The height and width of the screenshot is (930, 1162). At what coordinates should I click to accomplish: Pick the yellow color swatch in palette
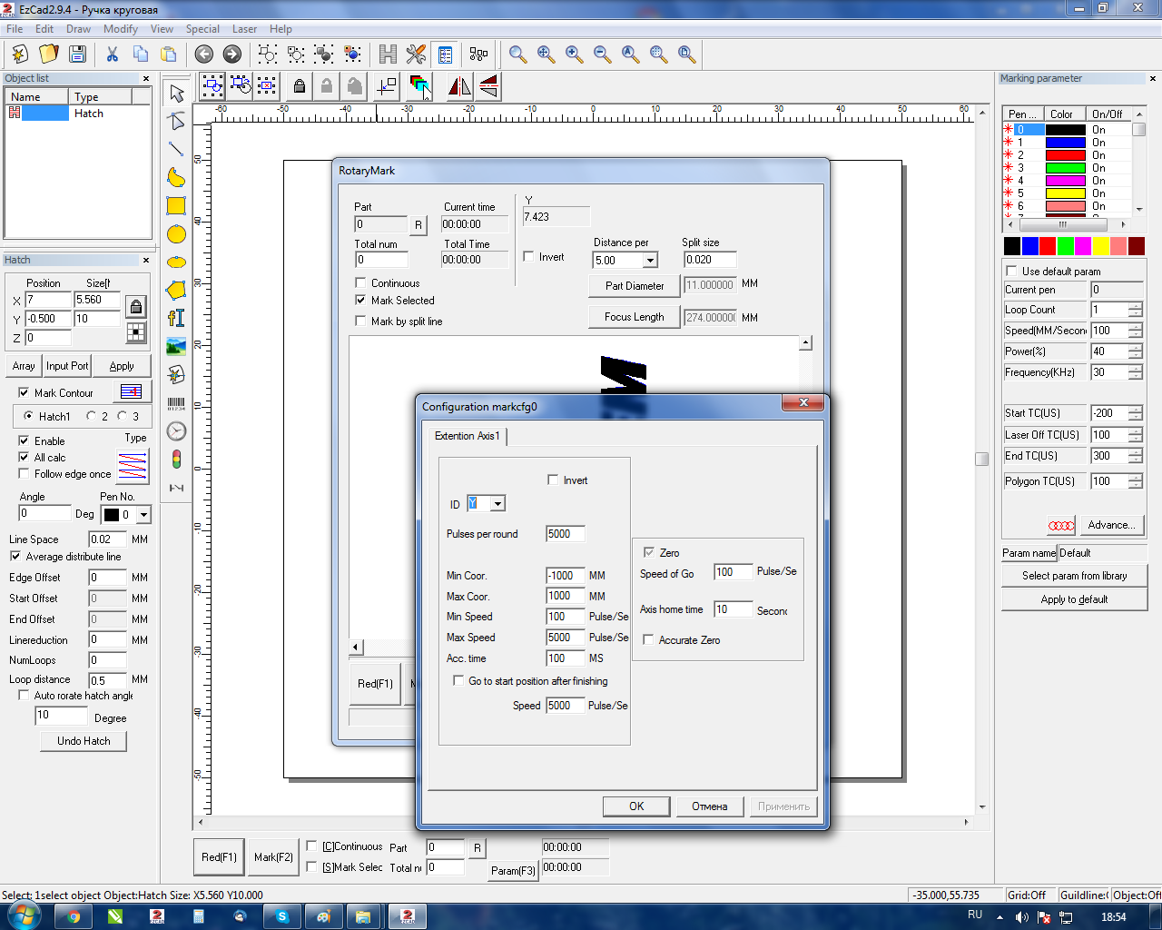click(1101, 246)
